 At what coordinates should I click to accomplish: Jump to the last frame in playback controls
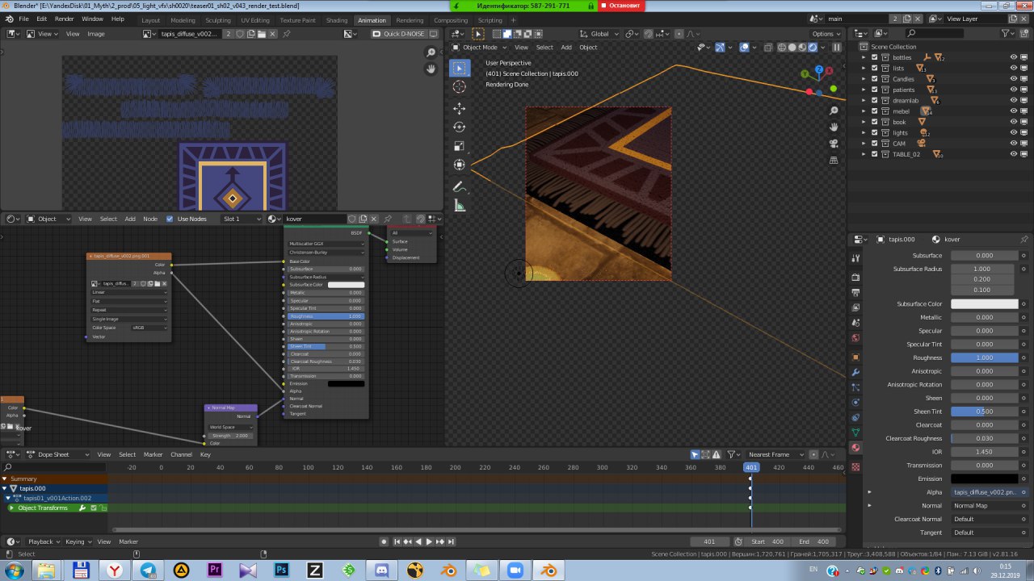(x=450, y=541)
